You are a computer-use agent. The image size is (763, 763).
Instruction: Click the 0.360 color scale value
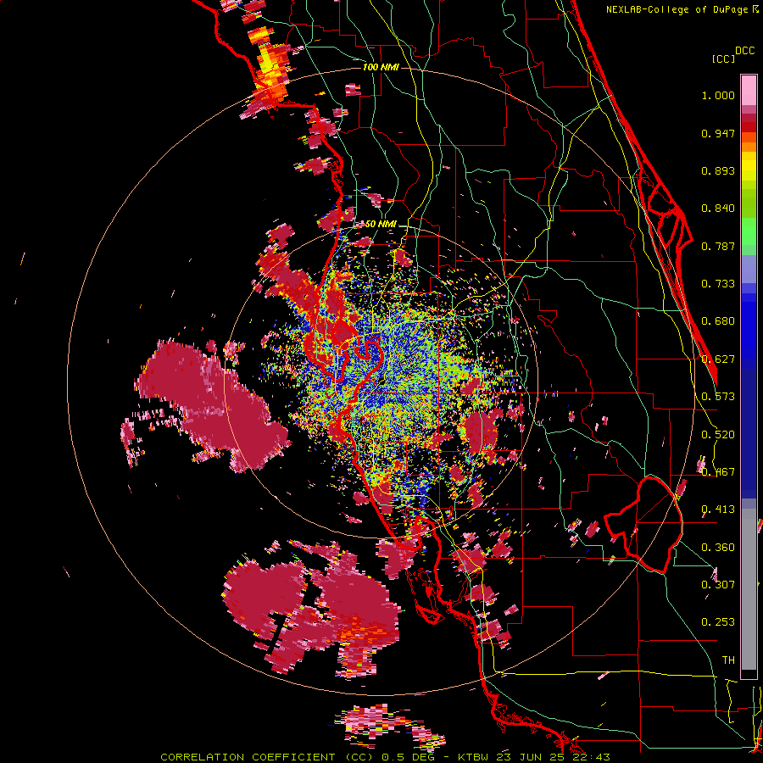point(718,548)
